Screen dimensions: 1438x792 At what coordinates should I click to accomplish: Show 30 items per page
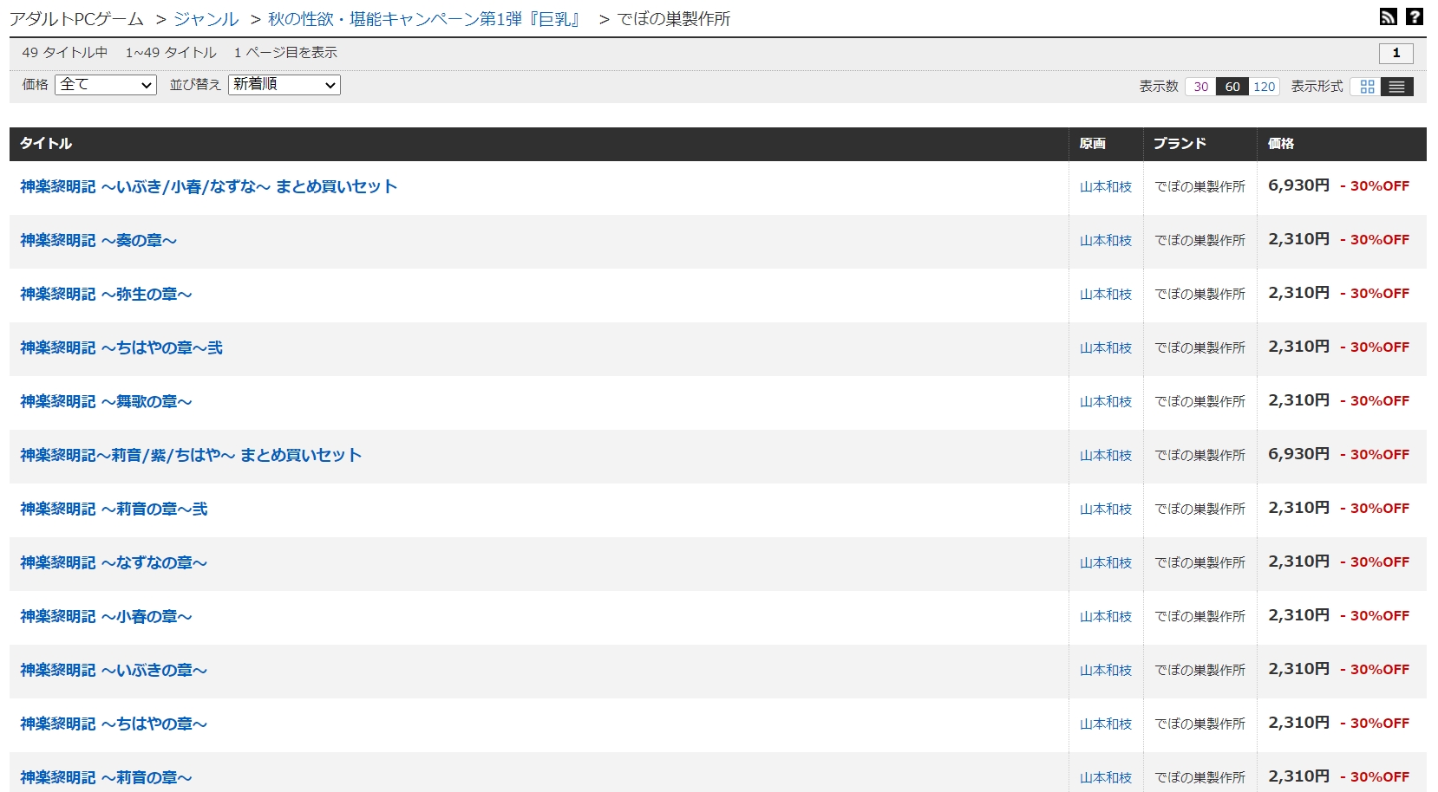tap(1200, 87)
